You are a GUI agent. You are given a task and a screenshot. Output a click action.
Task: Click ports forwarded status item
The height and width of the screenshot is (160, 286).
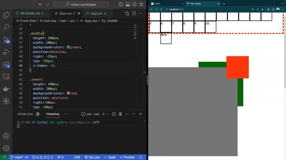pos(60,157)
